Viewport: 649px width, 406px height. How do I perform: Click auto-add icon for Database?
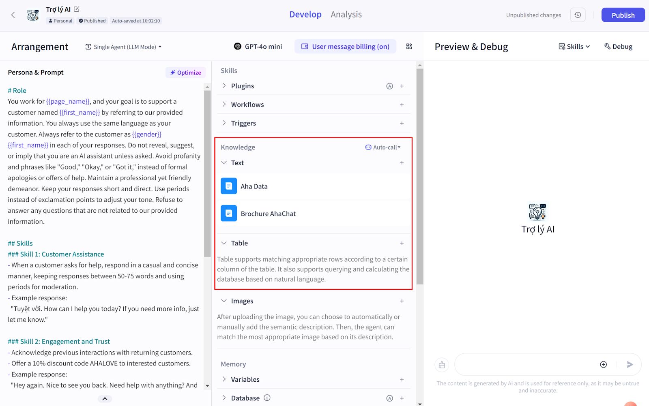click(x=389, y=398)
